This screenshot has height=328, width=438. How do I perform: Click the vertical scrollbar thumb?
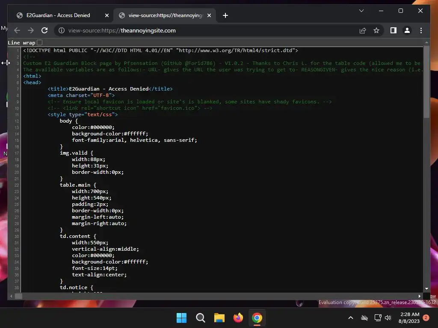[x=426, y=82]
